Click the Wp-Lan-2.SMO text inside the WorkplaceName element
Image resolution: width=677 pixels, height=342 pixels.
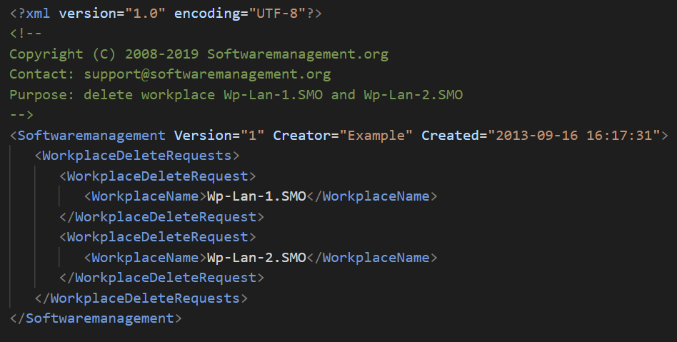coord(256,257)
